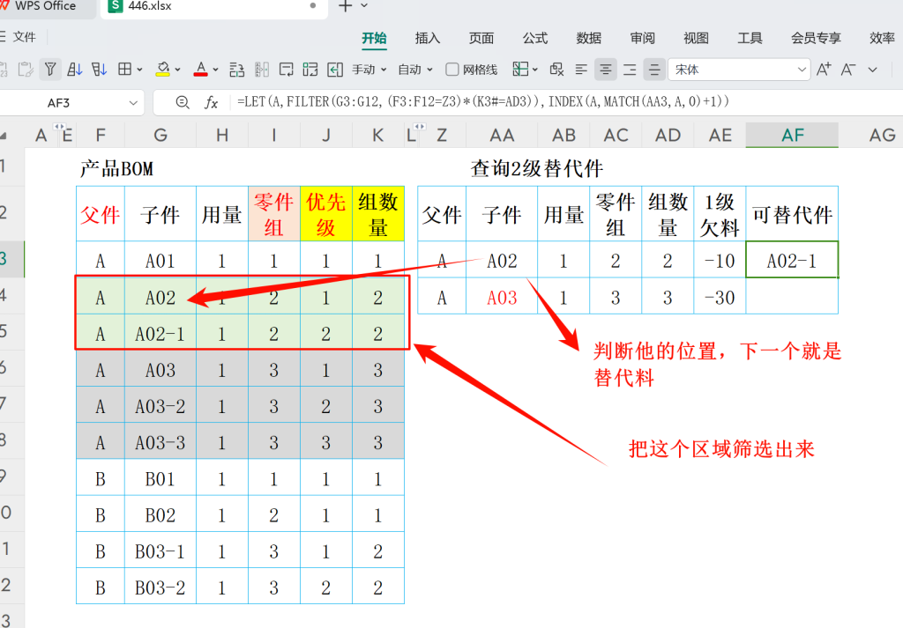
Task: Open font color dropdown arrow
Action: click(215, 70)
